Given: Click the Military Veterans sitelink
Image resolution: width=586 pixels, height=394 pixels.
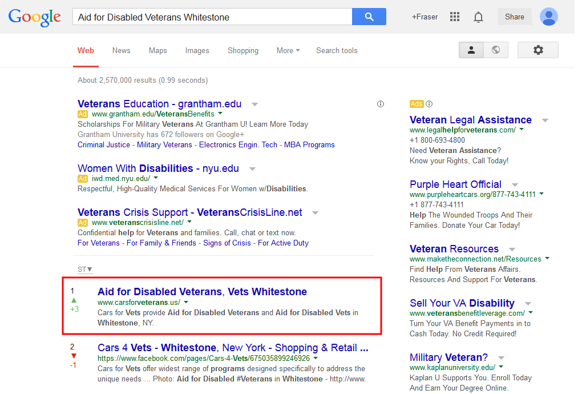Looking at the screenshot, I should point(164,145).
